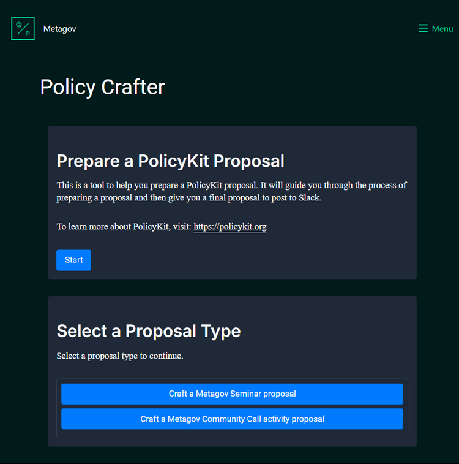Click the 'To learn more about PolicyKit' text

click(x=124, y=227)
